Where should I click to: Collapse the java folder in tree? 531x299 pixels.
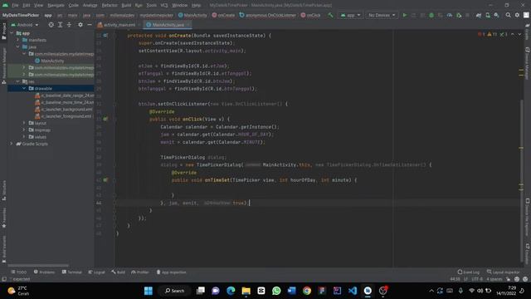[x=18, y=47]
